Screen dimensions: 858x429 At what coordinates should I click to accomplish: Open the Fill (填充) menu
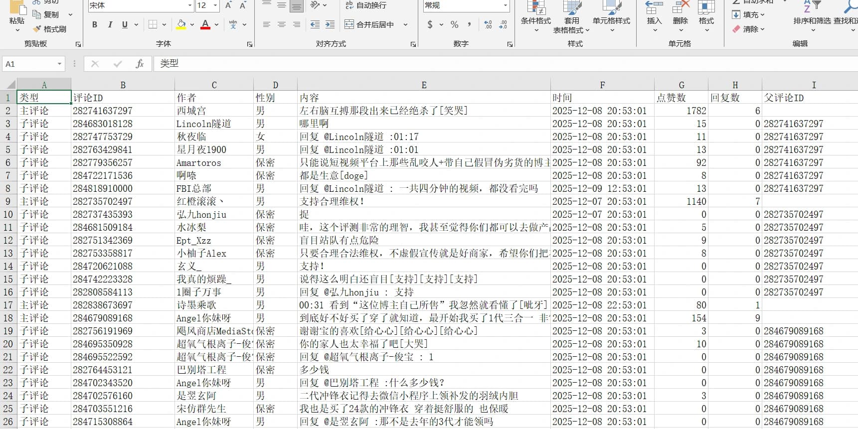748,14
